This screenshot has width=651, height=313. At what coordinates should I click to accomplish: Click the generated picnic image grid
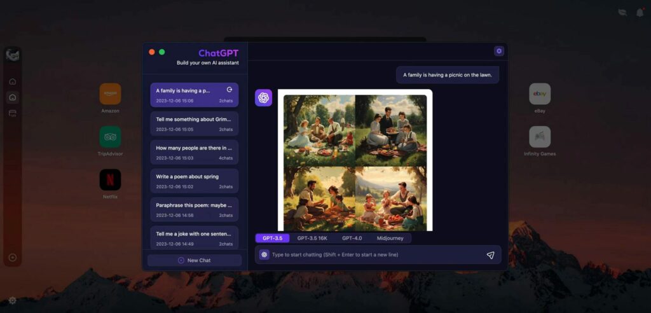[355, 162]
